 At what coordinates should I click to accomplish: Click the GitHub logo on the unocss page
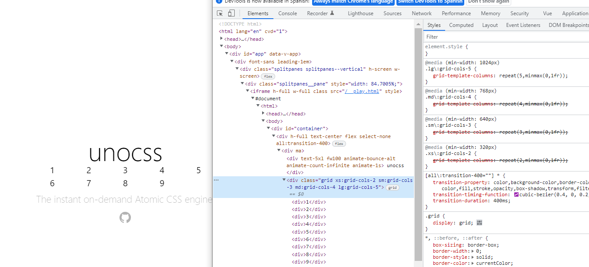[x=125, y=218]
